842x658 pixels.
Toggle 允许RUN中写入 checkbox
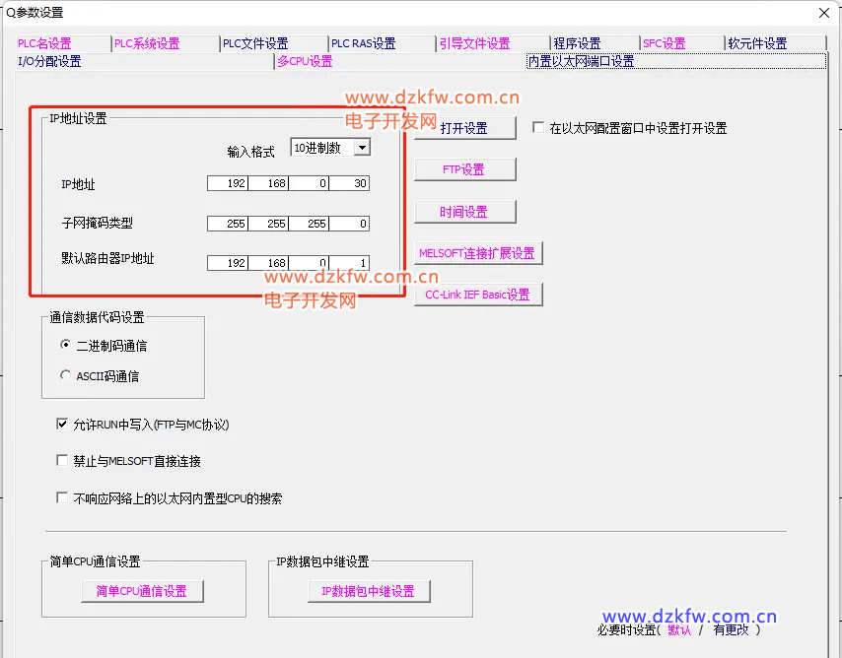click(63, 425)
